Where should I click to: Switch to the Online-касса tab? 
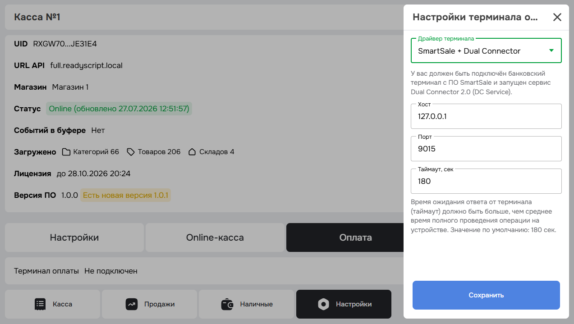click(x=215, y=237)
